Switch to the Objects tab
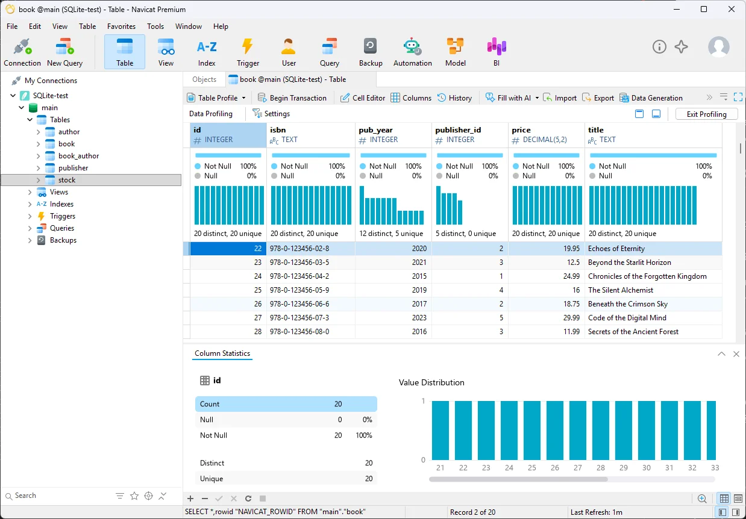 click(204, 79)
